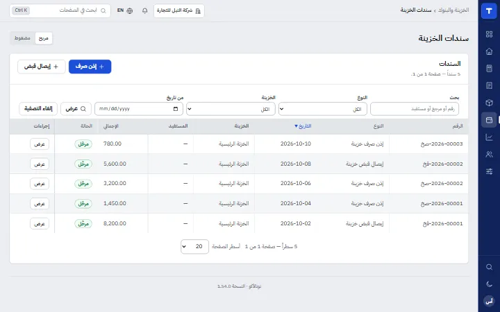Focus the page search box ابحث في الصفحات

click(60, 10)
